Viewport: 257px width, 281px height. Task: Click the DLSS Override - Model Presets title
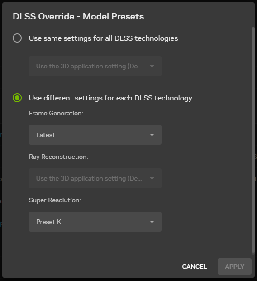click(78, 16)
